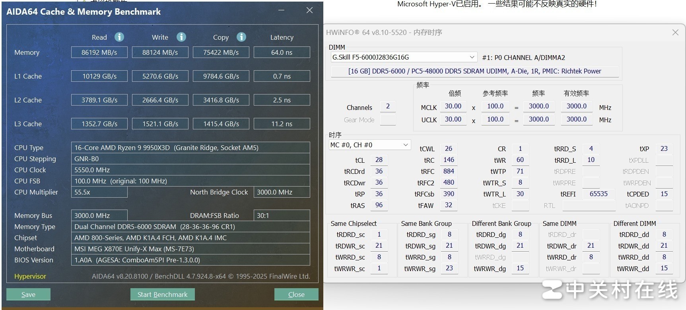Click the DDR5-6000 module description field
686x310 pixels.
click(x=475, y=71)
